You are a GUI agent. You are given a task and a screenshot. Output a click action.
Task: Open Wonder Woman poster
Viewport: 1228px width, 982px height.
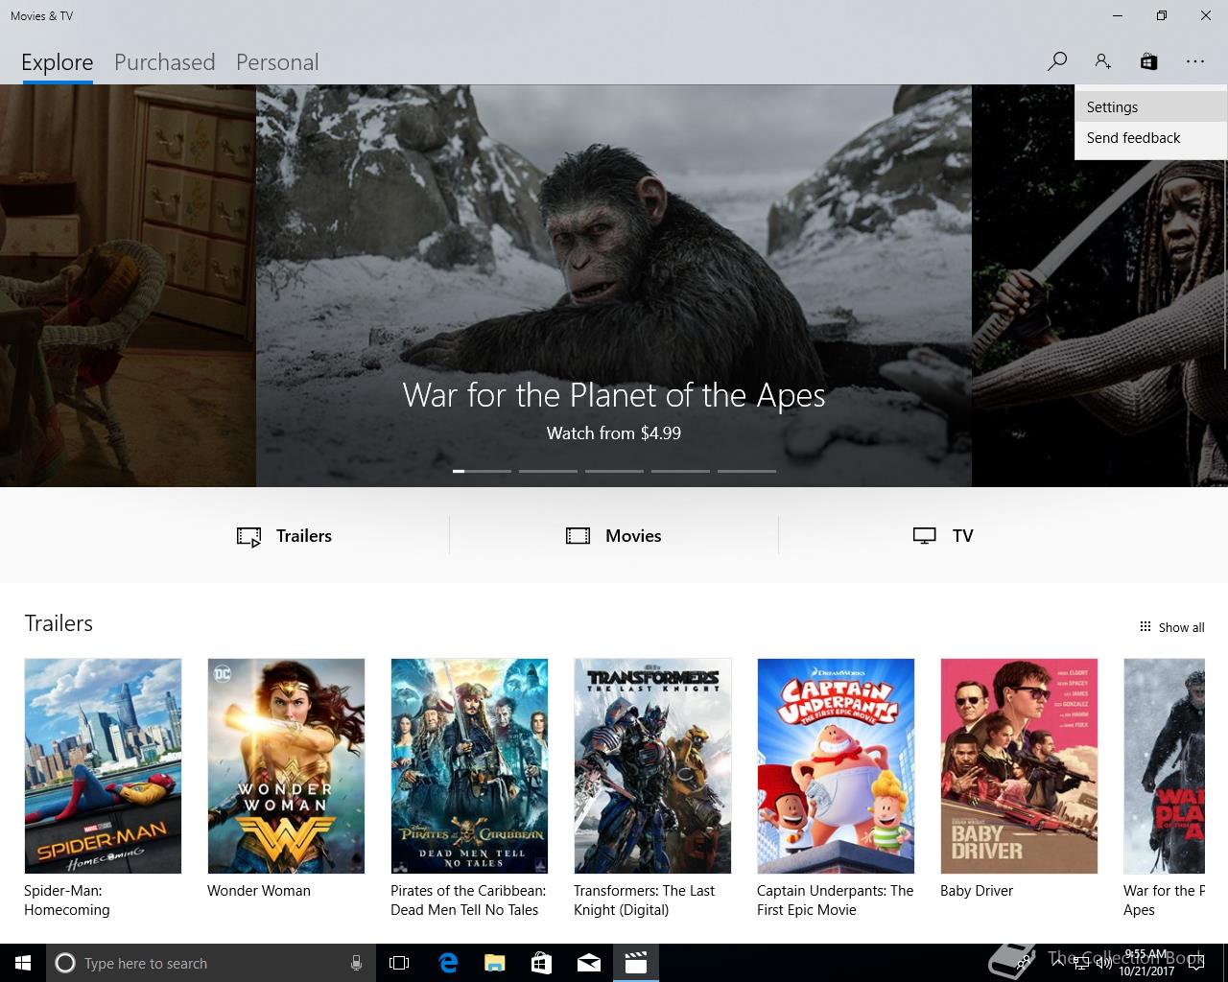pyautogui.click(x=286, y=766)
